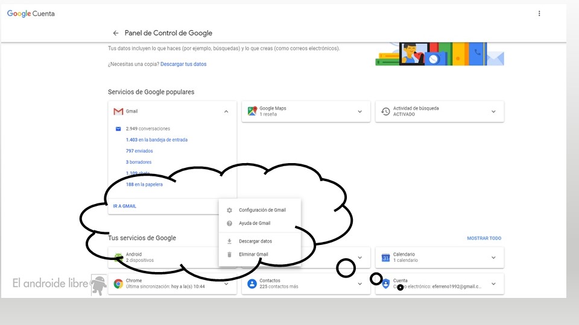Go back using the arrow icon

[x=116, y=33]
